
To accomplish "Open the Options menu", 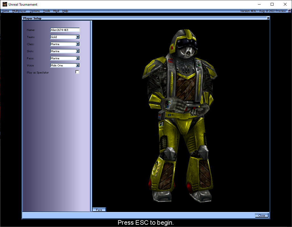I will pos(35,11).
